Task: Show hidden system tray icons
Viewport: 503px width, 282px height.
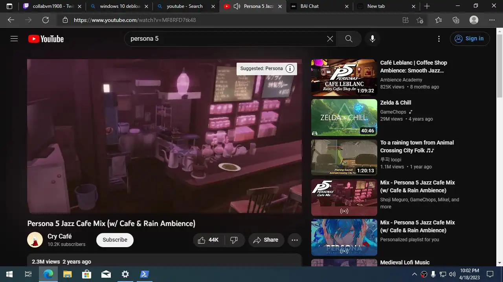Action: click(414, 274)
